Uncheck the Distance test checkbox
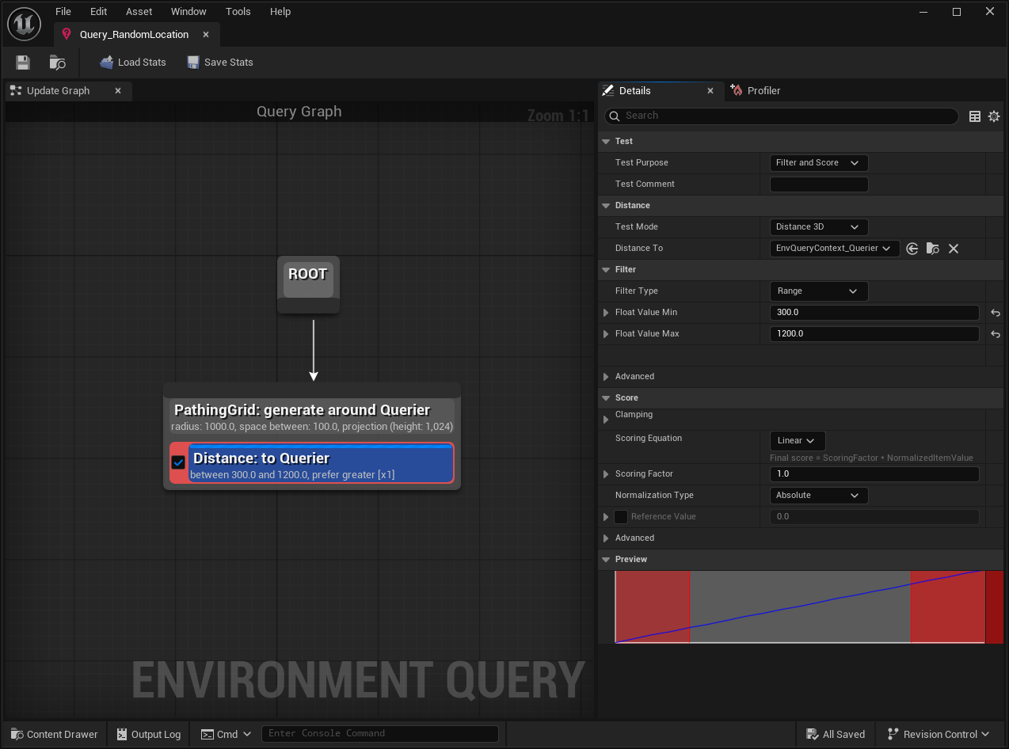 [178, 462]
